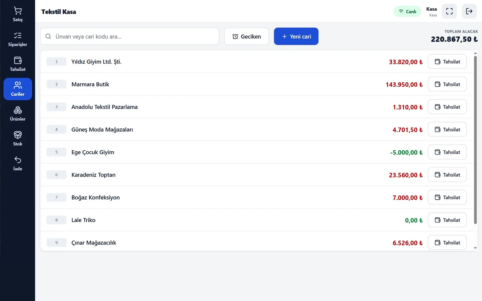The width and height of the screenshot is (482, 301).
Task: Focus the Ünvan veya cari kodu search field
Action: click(130, 36)
